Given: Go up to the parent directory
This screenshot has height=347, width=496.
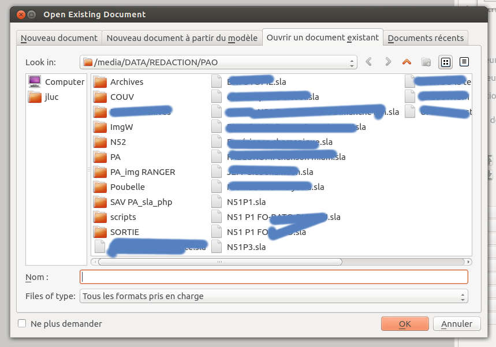Looking at the screenshot, I should pyautogui.click(x=407, y=62).
